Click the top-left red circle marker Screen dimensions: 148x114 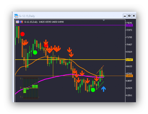pos(22,34)
